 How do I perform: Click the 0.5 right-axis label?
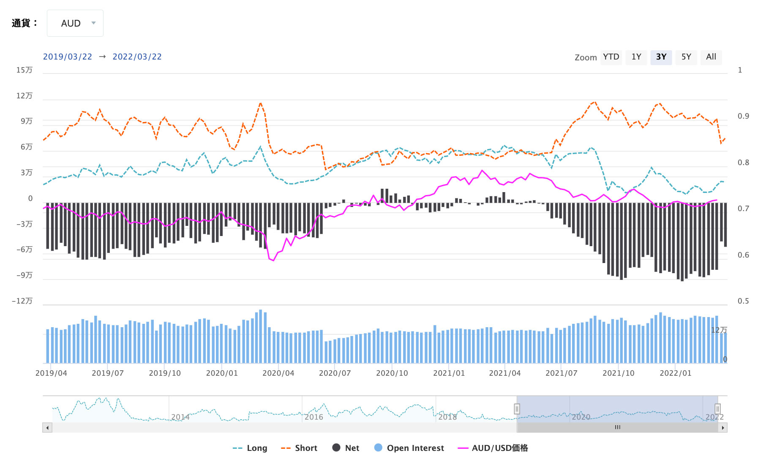tap(743, 301)
